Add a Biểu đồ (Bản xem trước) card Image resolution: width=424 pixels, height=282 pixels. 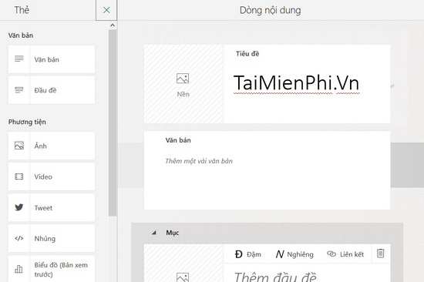(52, 269)
